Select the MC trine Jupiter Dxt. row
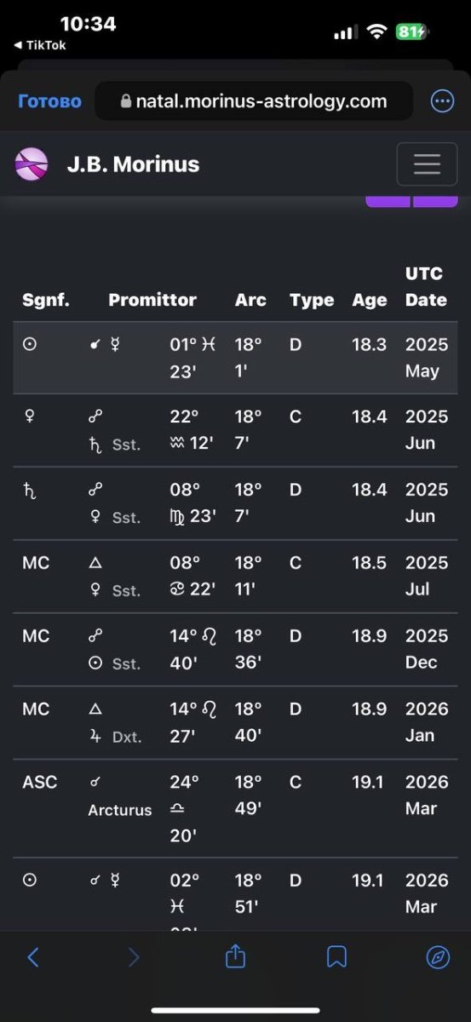The width and height of the screenshot is (471, 1022). (235, 722)
